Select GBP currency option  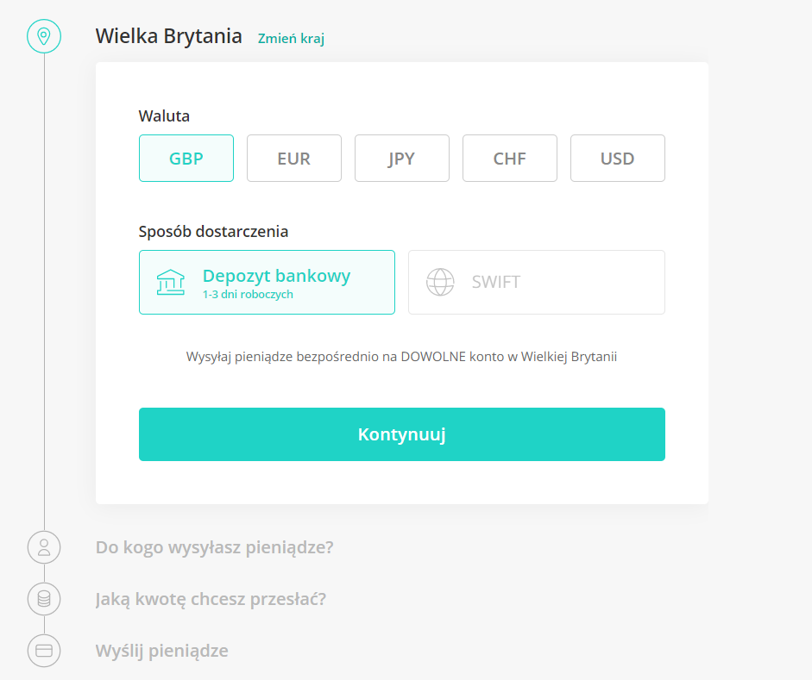point(186,159)
